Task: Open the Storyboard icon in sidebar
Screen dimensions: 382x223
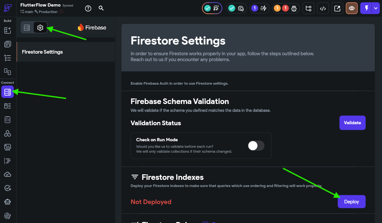Action: (x=8, y=72)
